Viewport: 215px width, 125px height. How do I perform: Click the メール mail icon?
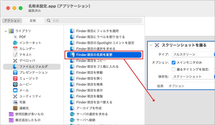pos(15,90)
